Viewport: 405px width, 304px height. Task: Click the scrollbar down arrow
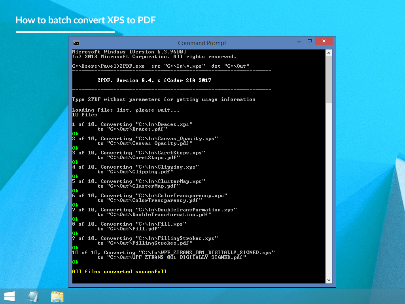click(329, 280)
